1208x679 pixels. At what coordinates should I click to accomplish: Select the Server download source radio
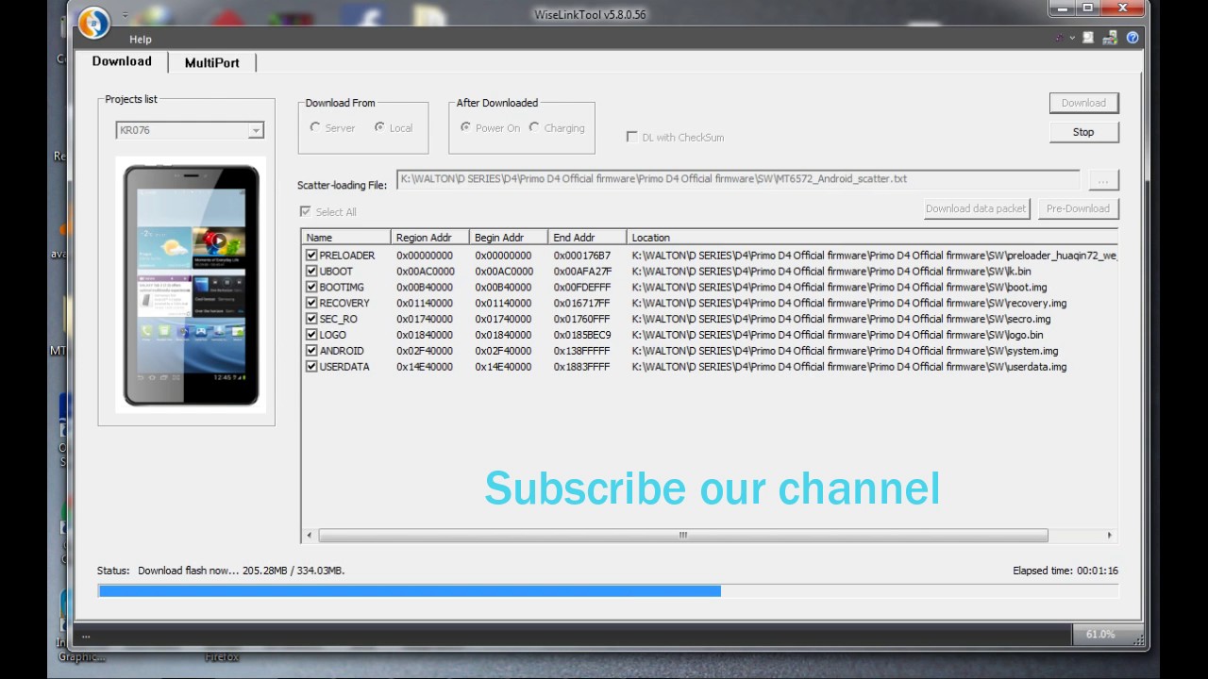click(333, 127)
